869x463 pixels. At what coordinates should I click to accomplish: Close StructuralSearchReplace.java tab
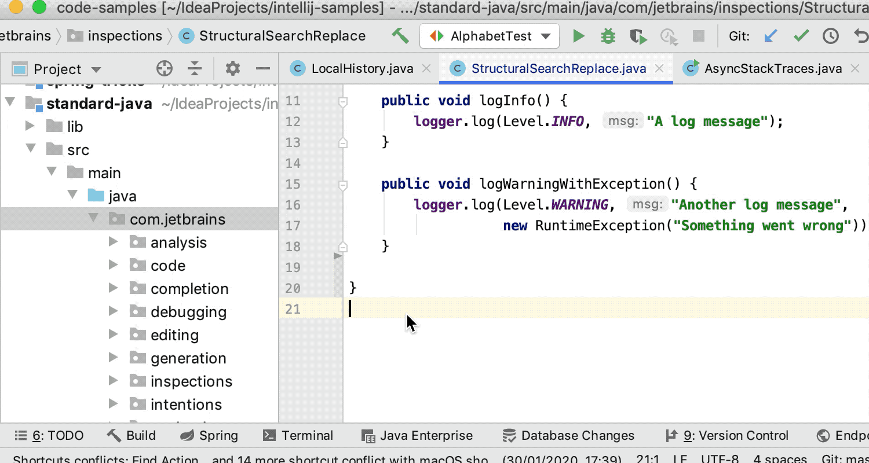click(x=659, y=69)
